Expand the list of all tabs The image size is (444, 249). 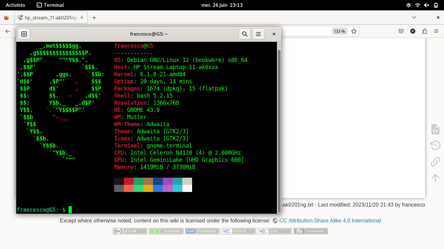point(414,18)
